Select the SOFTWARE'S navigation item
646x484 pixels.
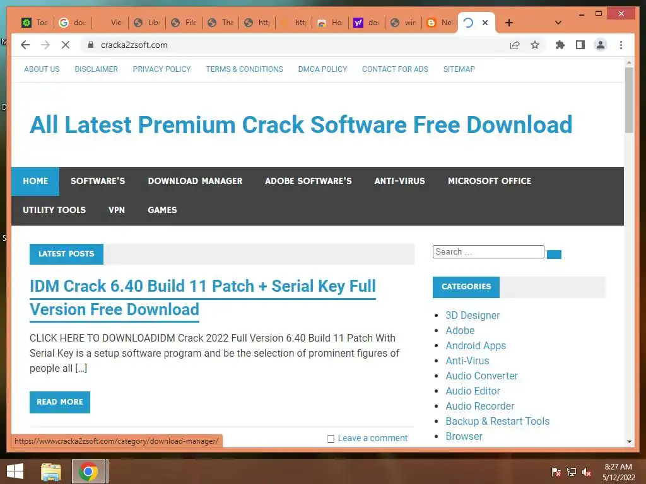point(98,181)
